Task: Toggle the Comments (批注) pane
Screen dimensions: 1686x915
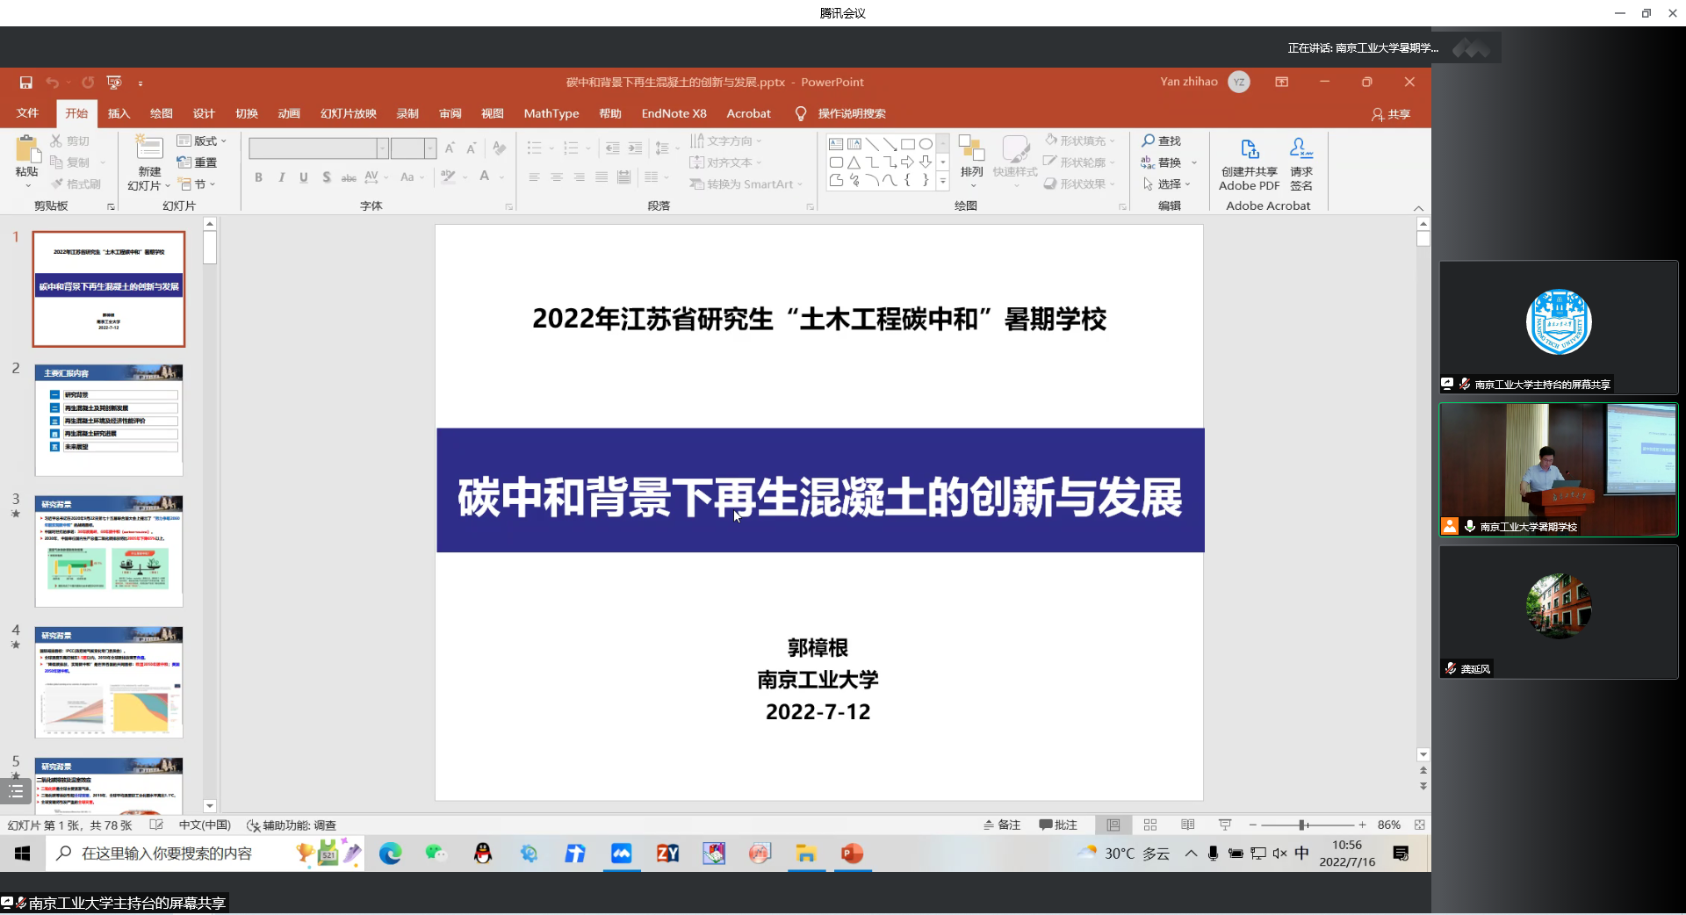Action: (1058, 825)
